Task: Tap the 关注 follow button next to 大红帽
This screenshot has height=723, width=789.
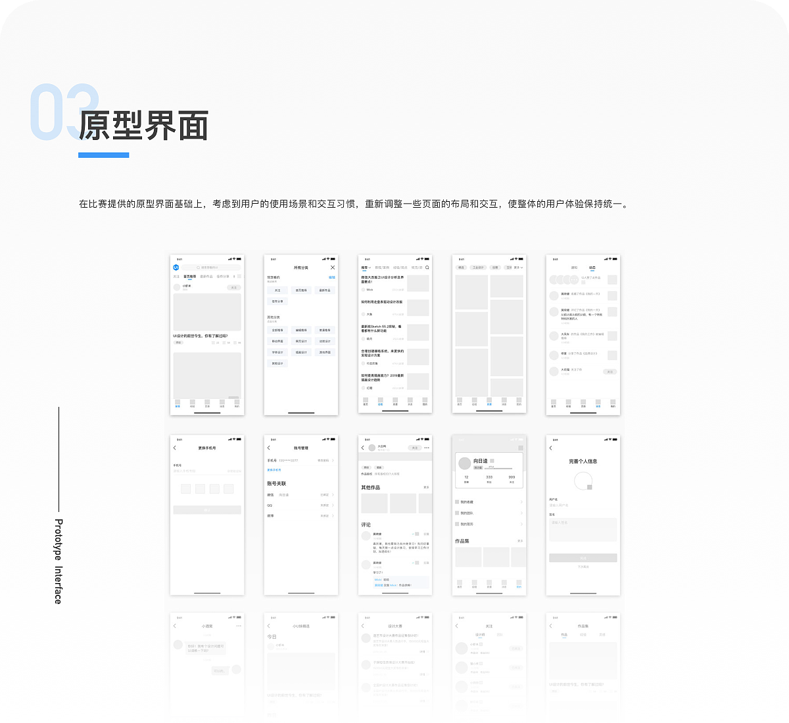Action: [610, 371]
